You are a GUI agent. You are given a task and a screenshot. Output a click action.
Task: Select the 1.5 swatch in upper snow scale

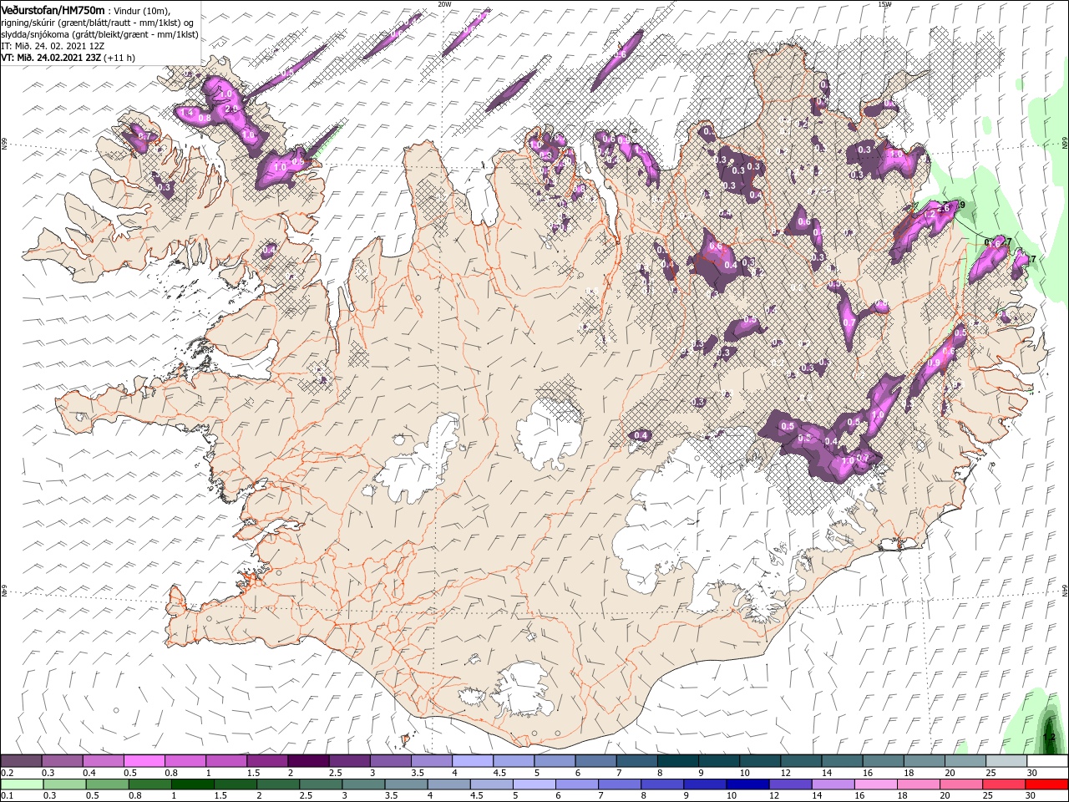point(266,761)
